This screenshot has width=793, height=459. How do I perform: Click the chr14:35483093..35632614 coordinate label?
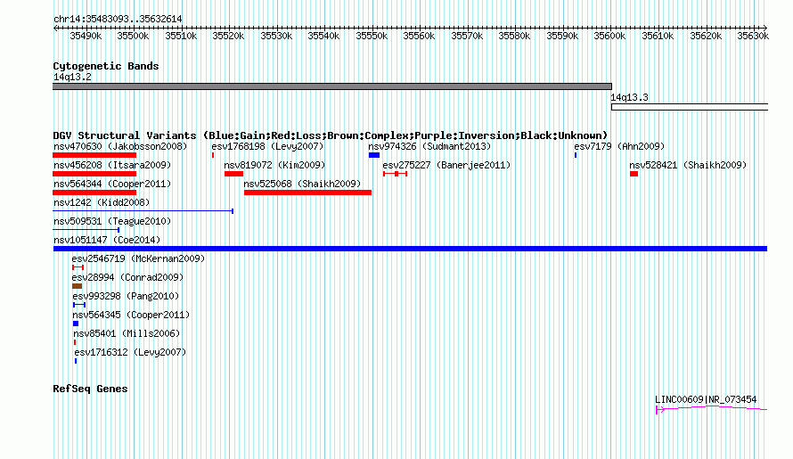click(118, 19)
